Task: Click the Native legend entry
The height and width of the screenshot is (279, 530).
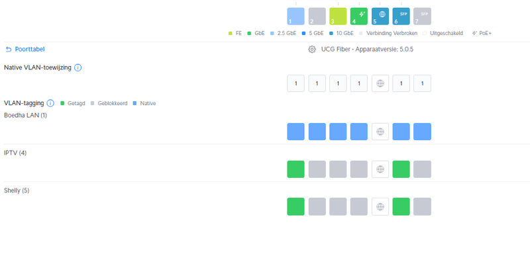Action: [x=144, y=103]
